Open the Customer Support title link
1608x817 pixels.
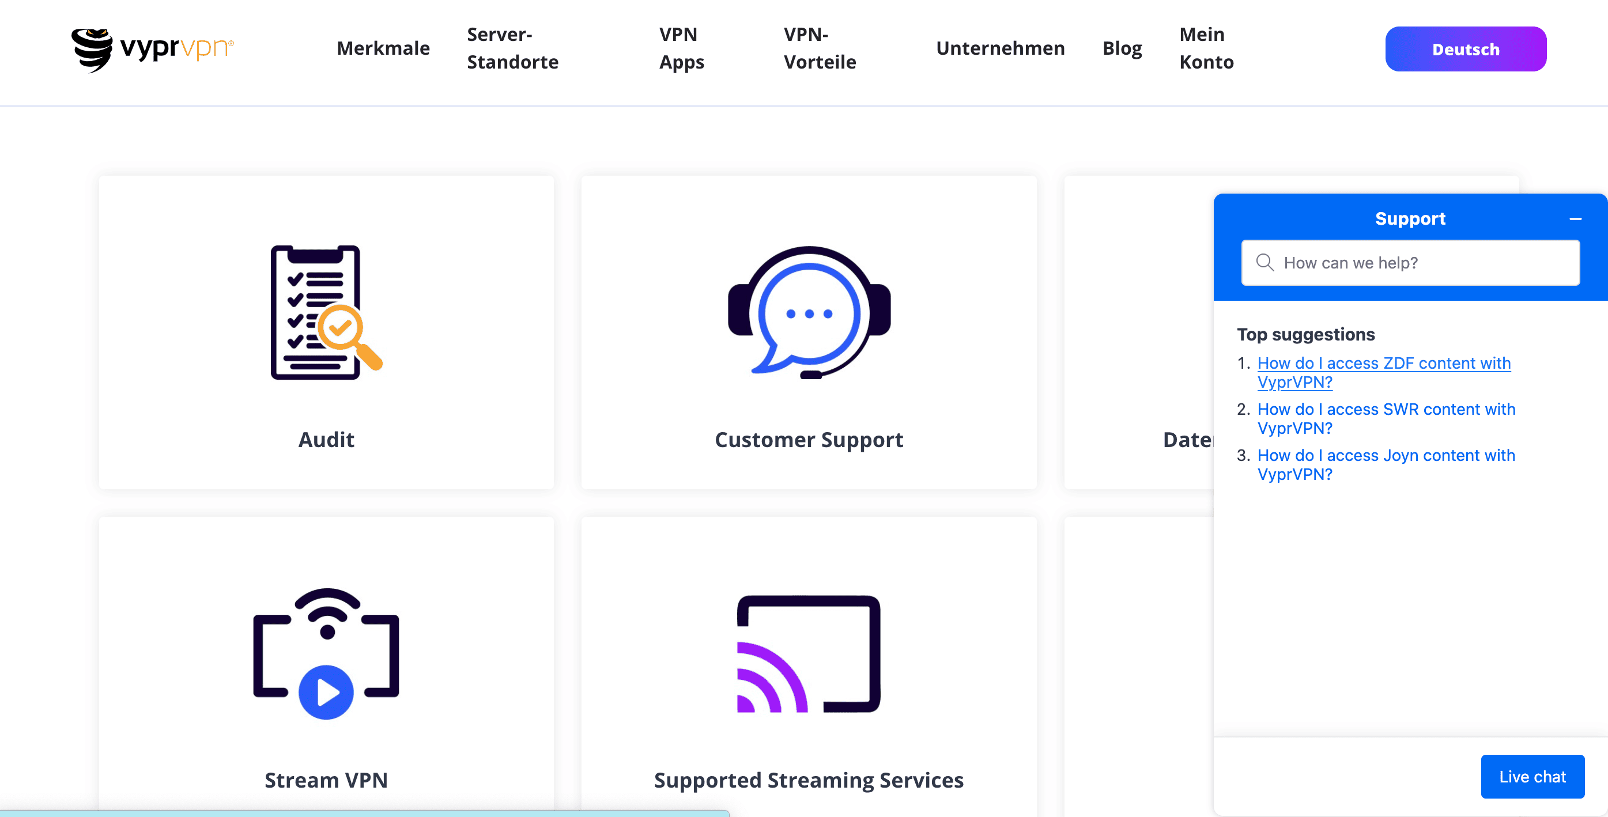(x=809, y=440)
